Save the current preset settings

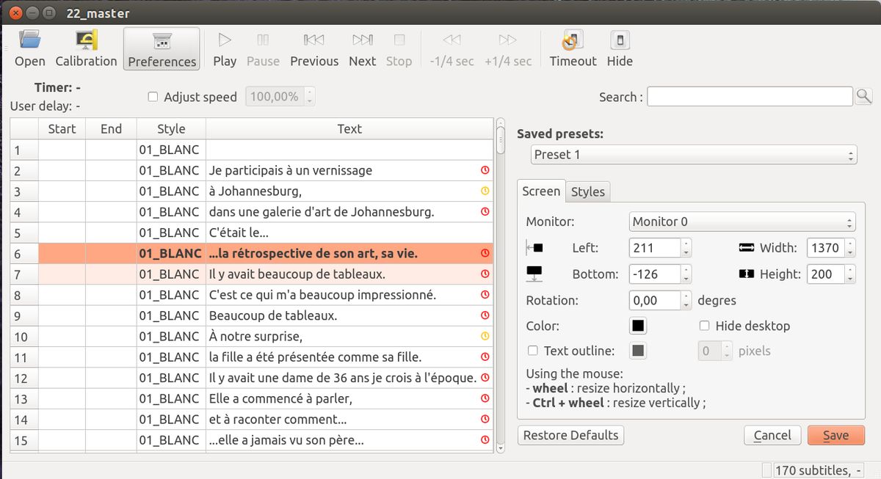tap(835, 435)
